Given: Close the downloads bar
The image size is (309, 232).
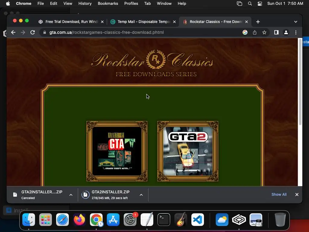Looking at the screenshot, I should (x=297, y=195).
